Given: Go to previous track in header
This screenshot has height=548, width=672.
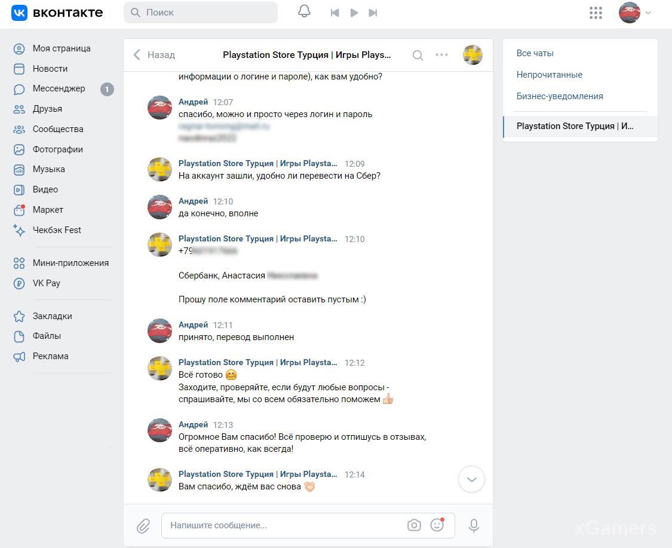Looking at the screenshot, I should [335, 13].
